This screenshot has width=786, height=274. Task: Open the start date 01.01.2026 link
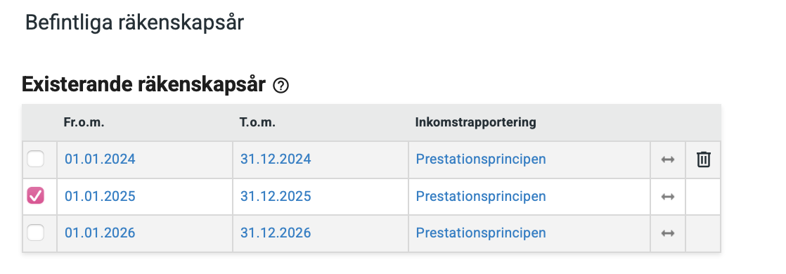click(100, 233)
